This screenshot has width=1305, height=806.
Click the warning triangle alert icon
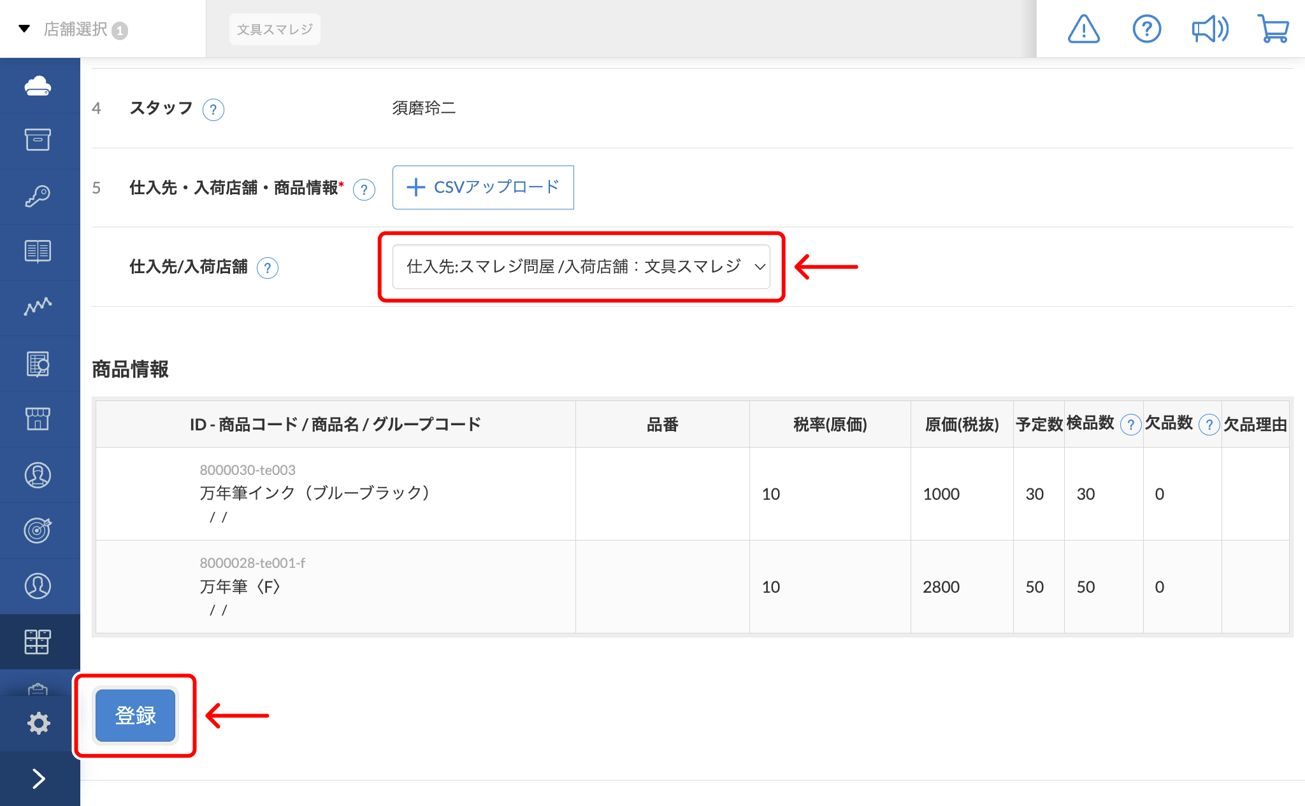pos(1083,29)
